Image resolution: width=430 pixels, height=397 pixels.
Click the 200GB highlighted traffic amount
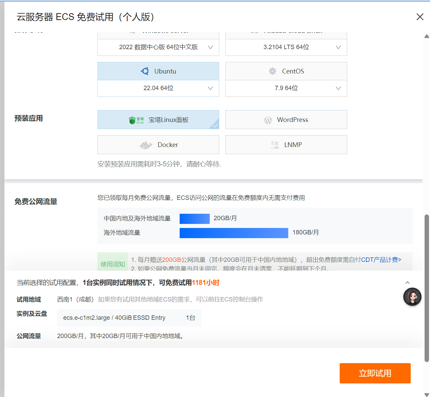(172, 260)
